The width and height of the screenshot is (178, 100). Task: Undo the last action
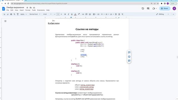pyautogui.click(x=4, y=14)
